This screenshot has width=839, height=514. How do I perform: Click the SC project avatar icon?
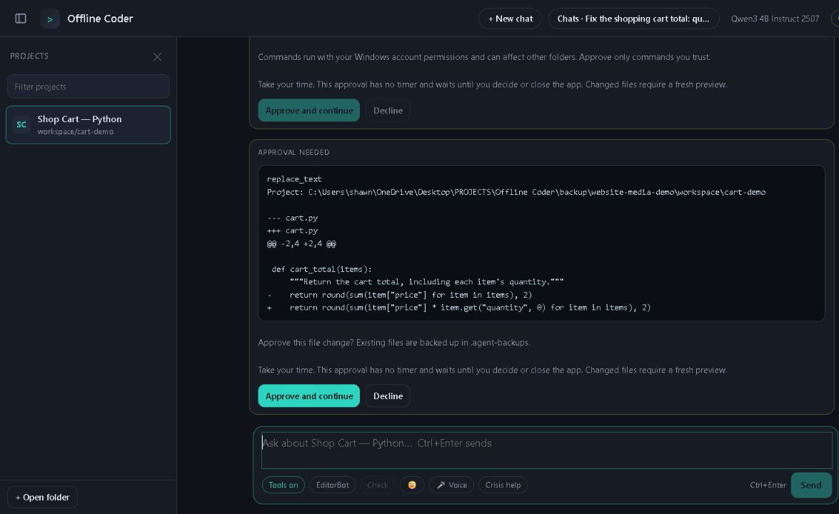click(21, 125)
